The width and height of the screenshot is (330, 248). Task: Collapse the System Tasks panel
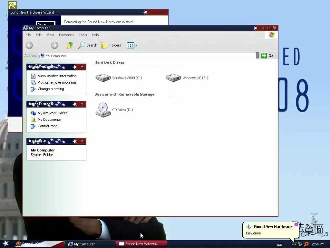click(82, 67)
